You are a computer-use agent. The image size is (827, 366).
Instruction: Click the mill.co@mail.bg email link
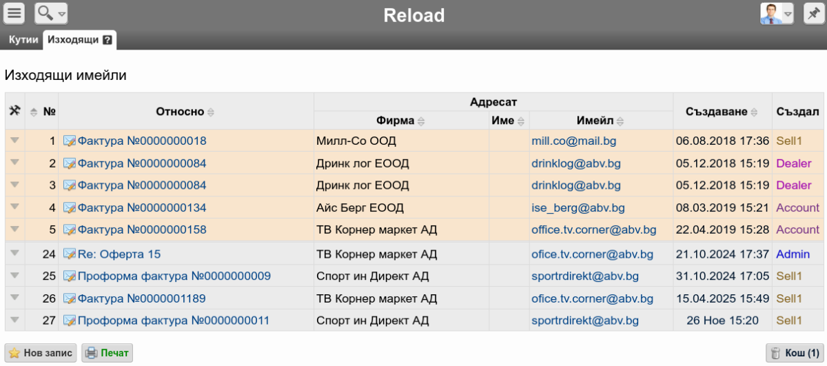pyautogui.click(x=573, y=141)
